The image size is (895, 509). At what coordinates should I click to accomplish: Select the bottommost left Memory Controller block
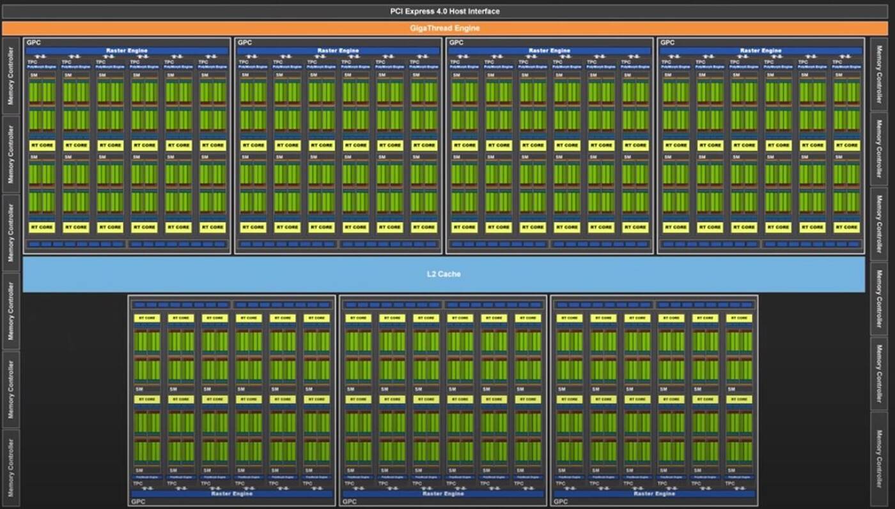coord(11,464)
